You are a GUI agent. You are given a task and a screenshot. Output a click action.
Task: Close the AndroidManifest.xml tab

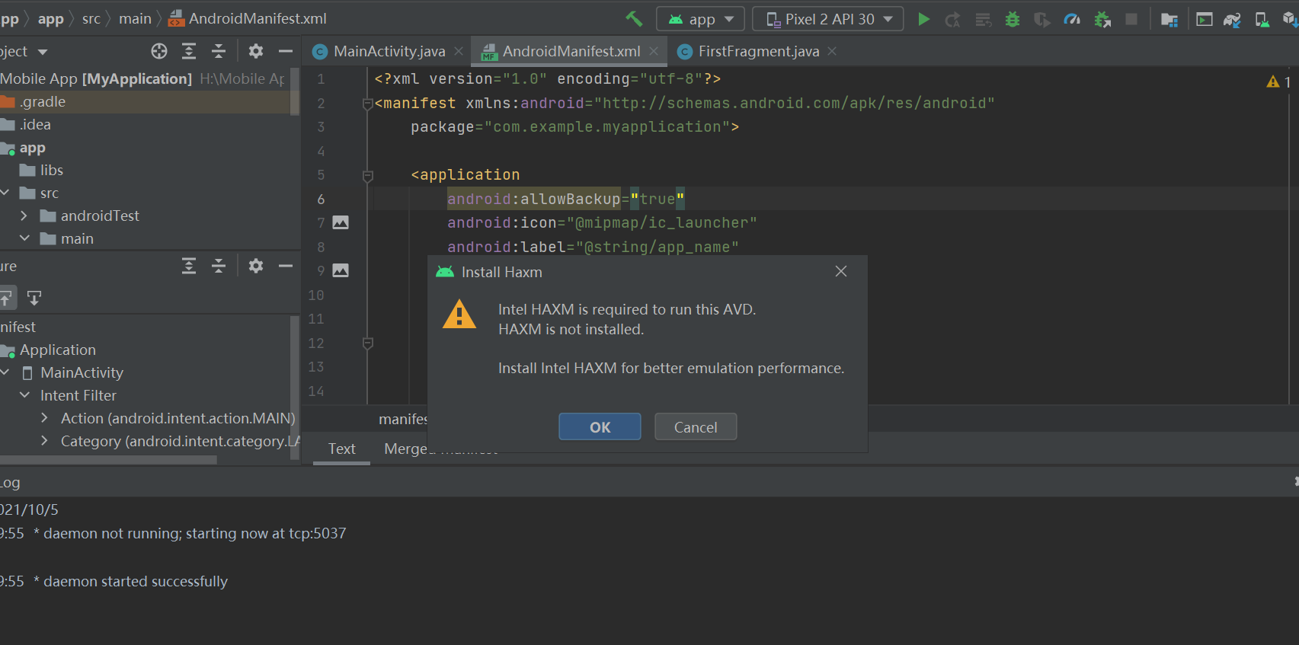[x=654, y=51]
